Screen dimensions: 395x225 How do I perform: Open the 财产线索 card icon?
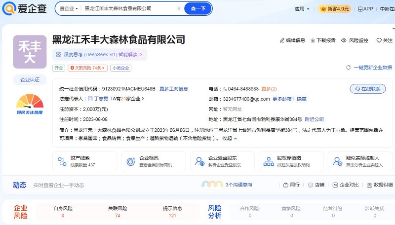point(62,161)
